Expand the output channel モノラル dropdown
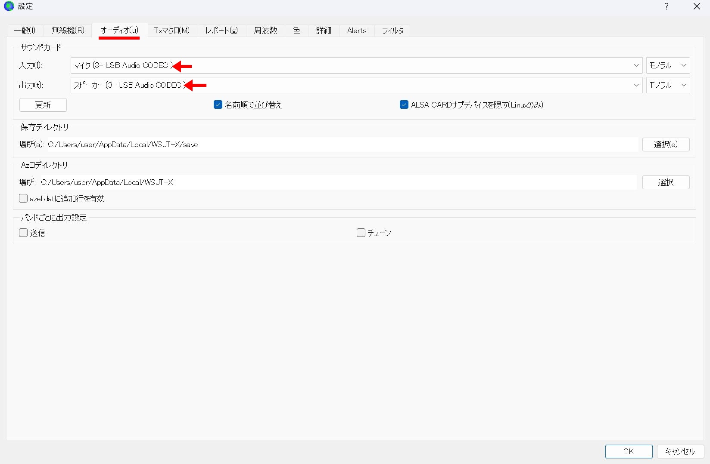The width and height of the screenshot is (710, 464). (667, 85)
